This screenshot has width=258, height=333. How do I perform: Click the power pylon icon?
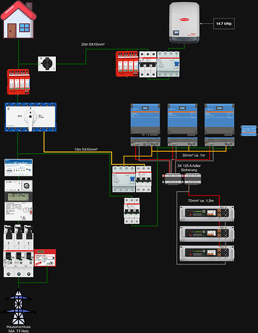[19, 307]
